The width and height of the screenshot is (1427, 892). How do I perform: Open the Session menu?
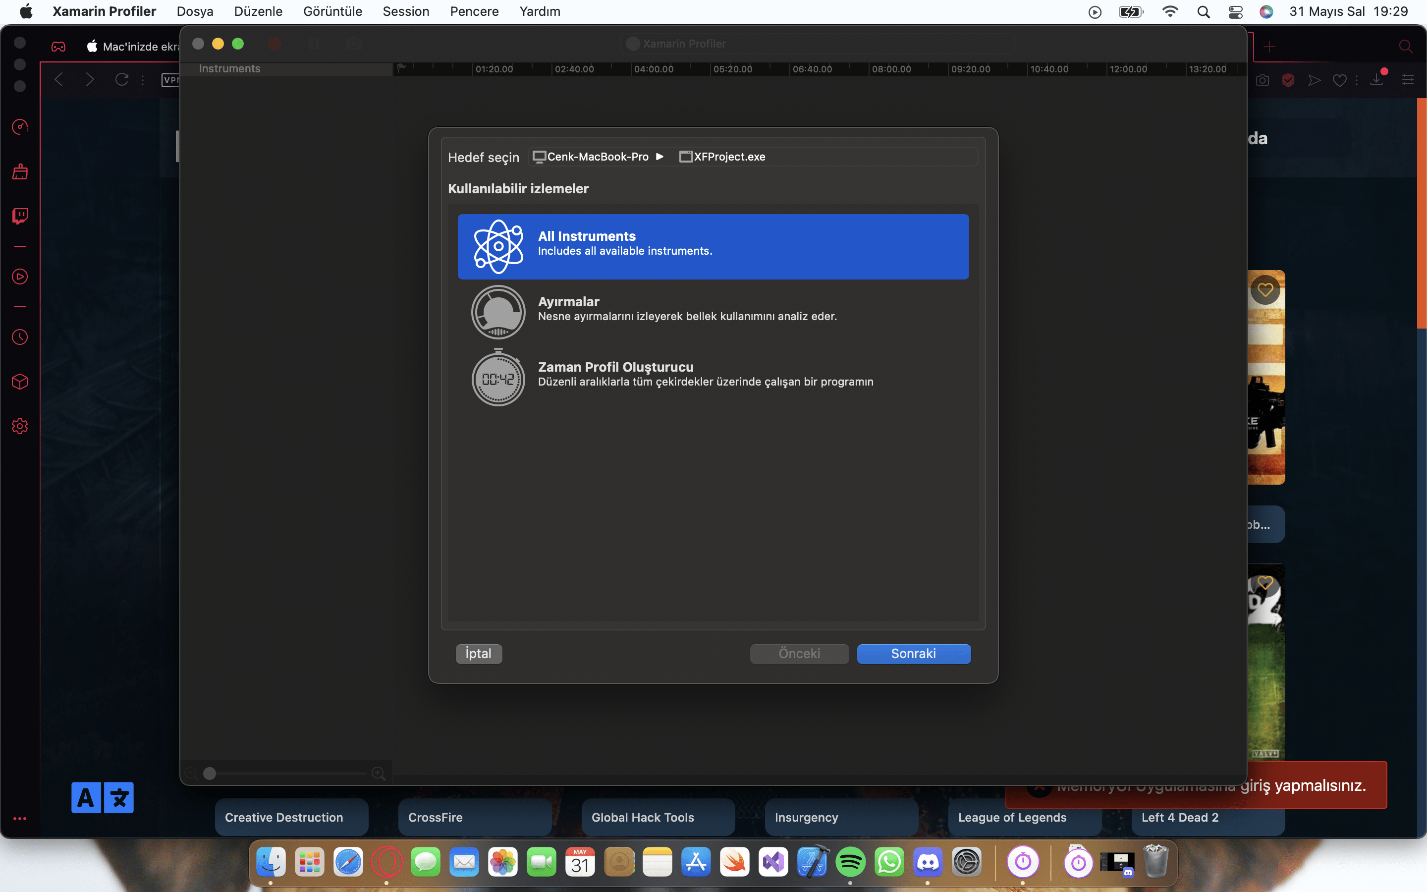(406, 12)
